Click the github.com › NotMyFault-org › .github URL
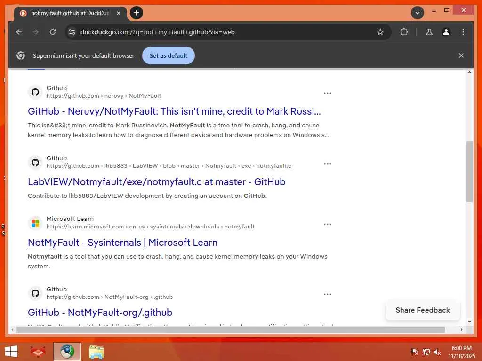This screenshot has height=361, width=482. pyautogui.click(x=109, y=297)
